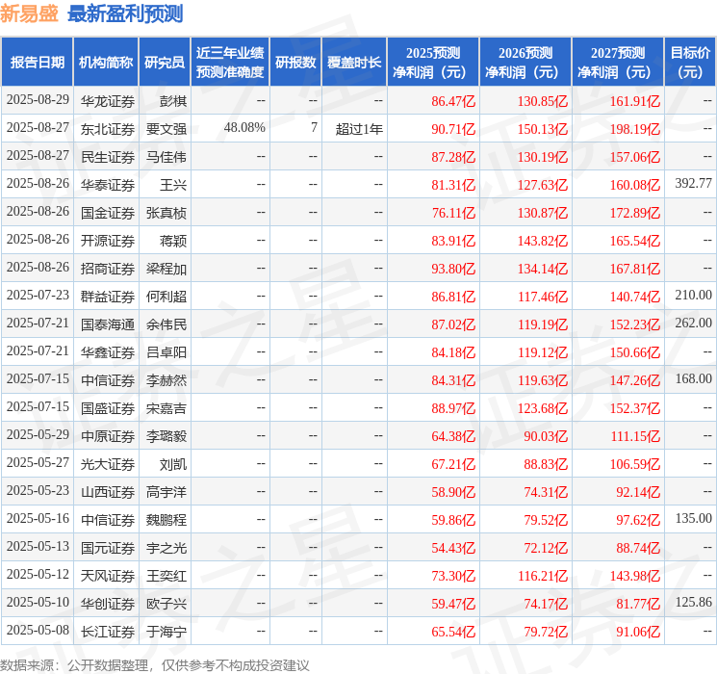
Task: Click the 2027预测净利润 column header
Action: pos(618,63)
